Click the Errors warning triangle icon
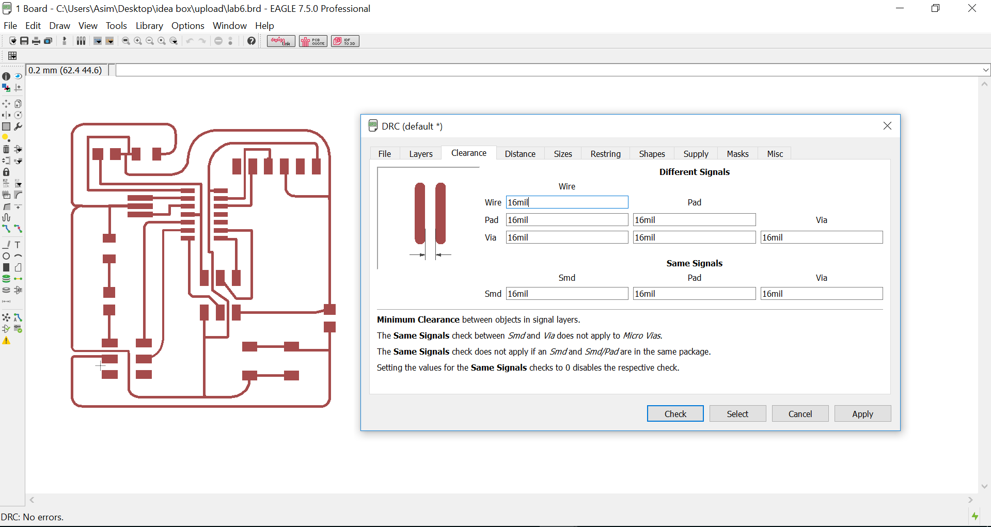 [6, 341]
